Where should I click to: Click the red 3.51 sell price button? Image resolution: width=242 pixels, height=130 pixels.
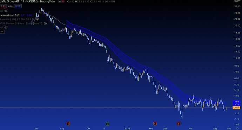click(x=3, y=6)
